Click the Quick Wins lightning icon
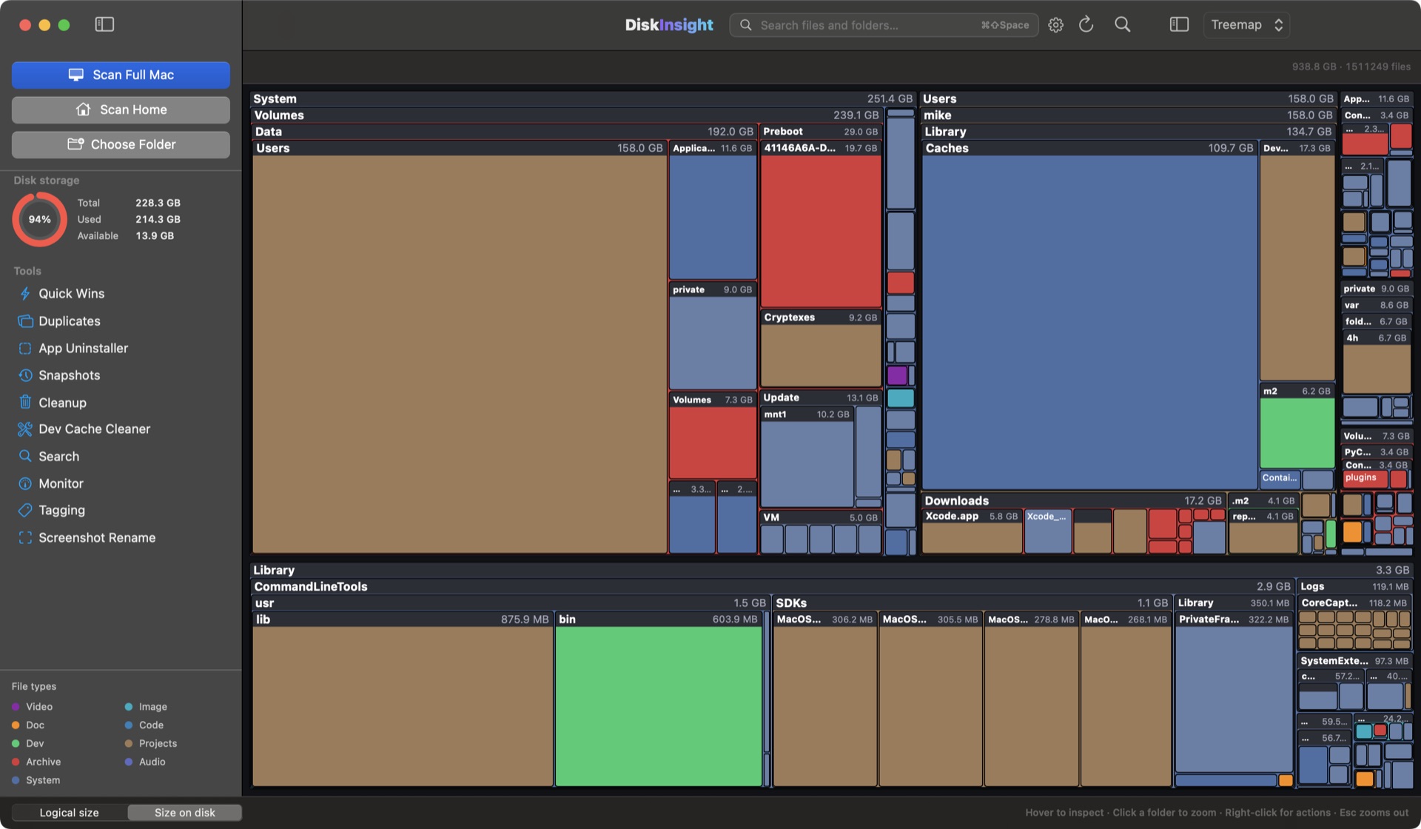This screenshot has width=1421, height=829. click(25, 294)
